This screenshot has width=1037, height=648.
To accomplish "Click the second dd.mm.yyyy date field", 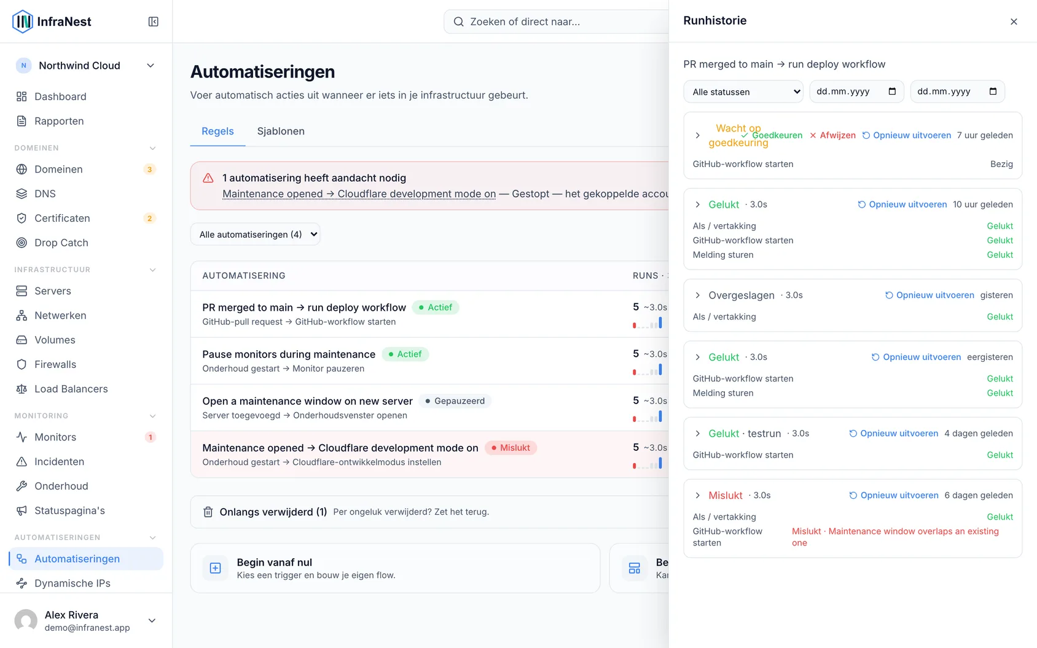I will [957, 92].
